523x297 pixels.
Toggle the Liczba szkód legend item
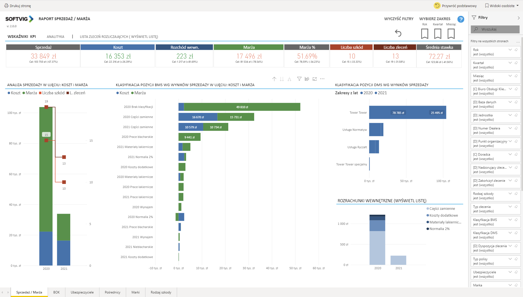[52, 93]
